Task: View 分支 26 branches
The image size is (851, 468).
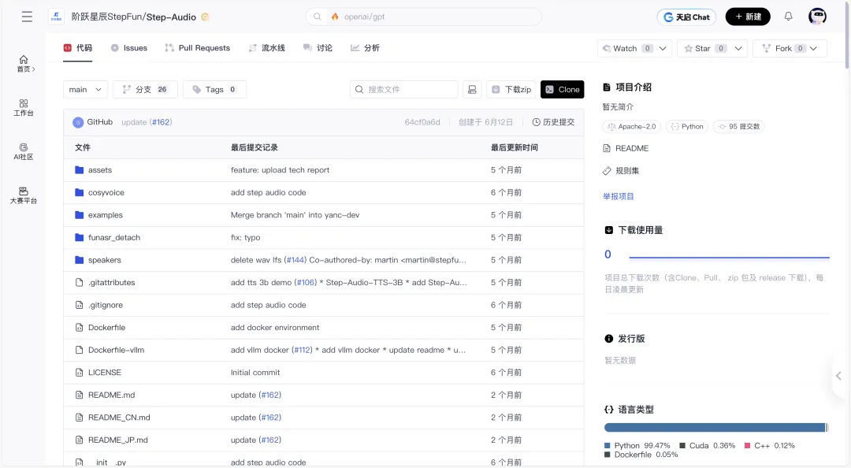Action: 145,90
